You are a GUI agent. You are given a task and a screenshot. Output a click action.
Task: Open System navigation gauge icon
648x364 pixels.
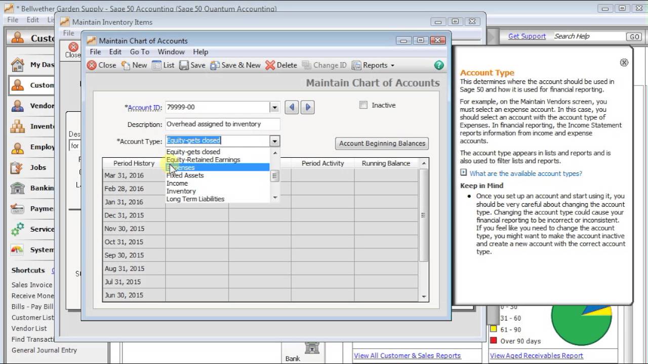[x=17, y=250]
